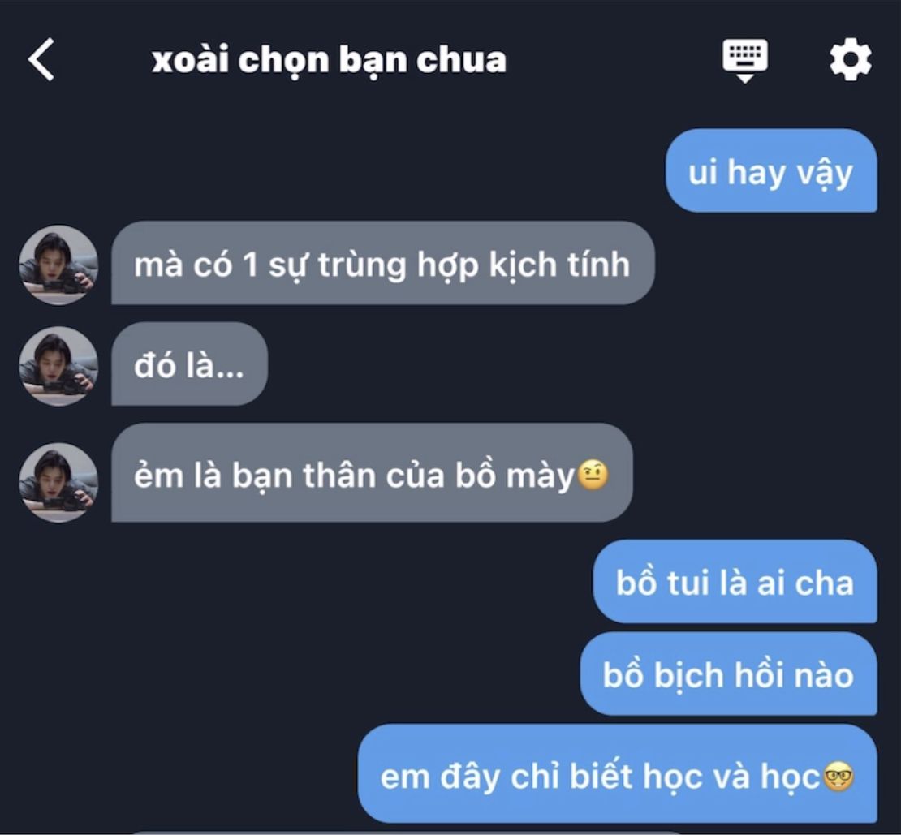Tap the down arrow below the keyboard icon
The width and height of the screenshot is (901, 835).
point(744,79)
